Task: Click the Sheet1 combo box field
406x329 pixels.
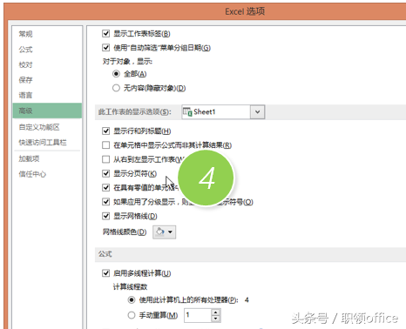Action: pyautogui.click(x=223, y=111)
